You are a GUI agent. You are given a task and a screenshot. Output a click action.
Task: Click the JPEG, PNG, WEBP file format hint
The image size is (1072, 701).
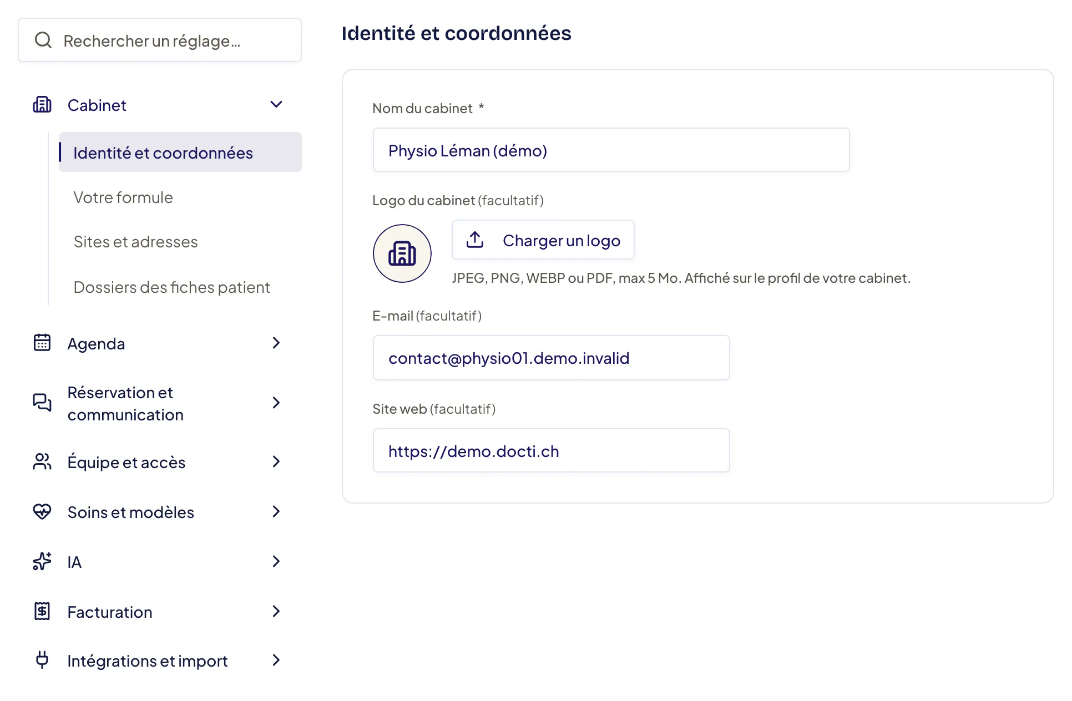[681, 278]
